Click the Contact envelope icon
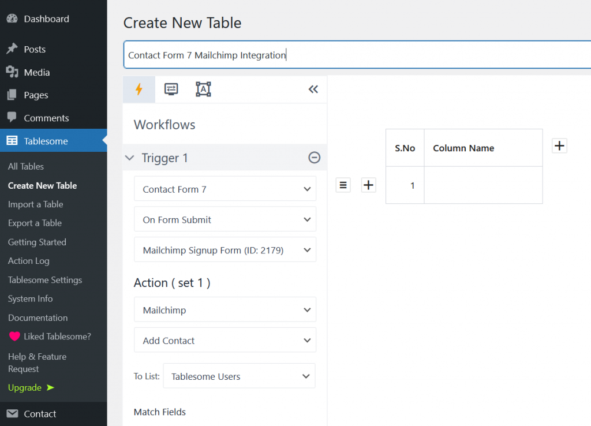The height and width of the screenshot is (426, 591). pos(12,413)
